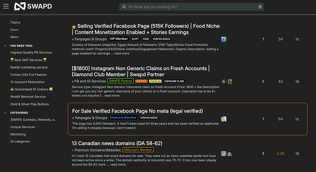Click the 63 views count
Viewport: 316px width, 172px height.
pos(281,82)
